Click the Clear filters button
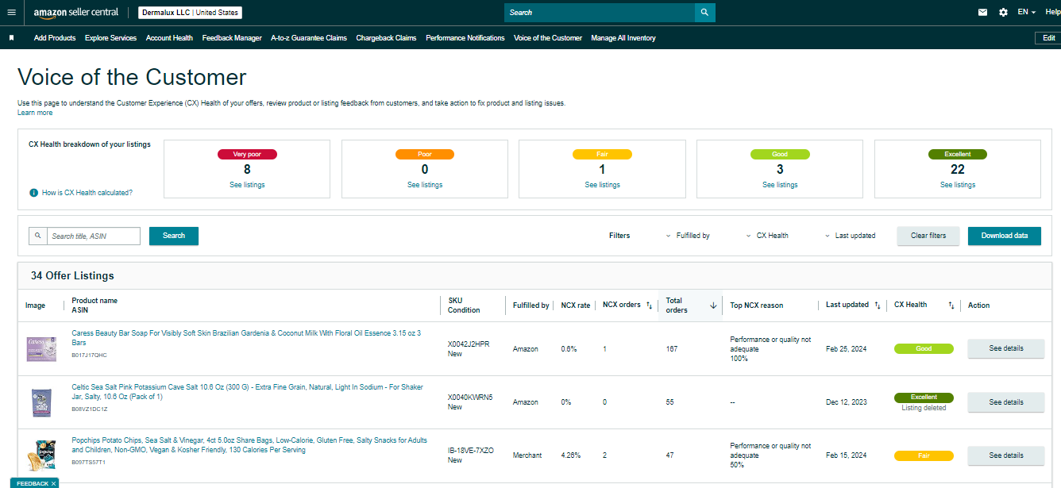The width and height of the screenshot is (1061, 488). pyautogui.click(x=928, y=236)
